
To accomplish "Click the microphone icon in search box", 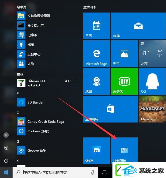I will tap(93, 172).
